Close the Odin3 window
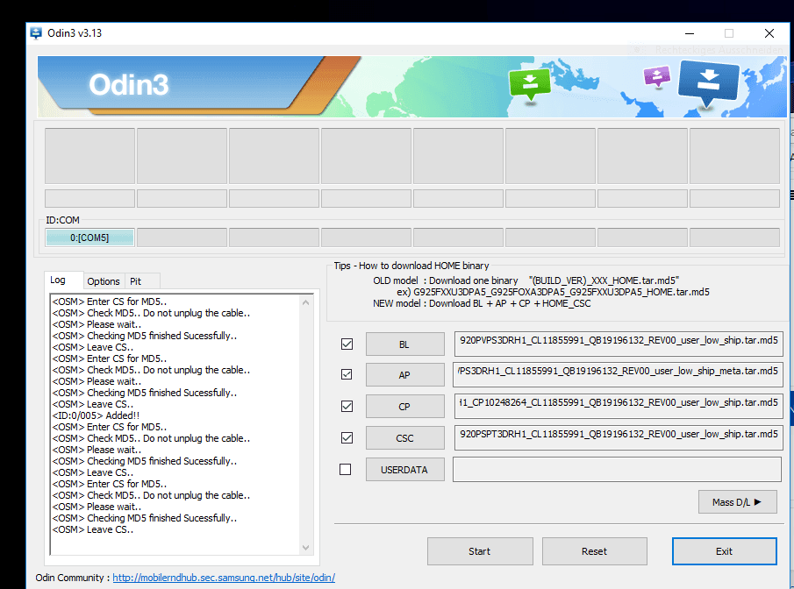The height and width of the screenshot is (589, 794). 769,33
